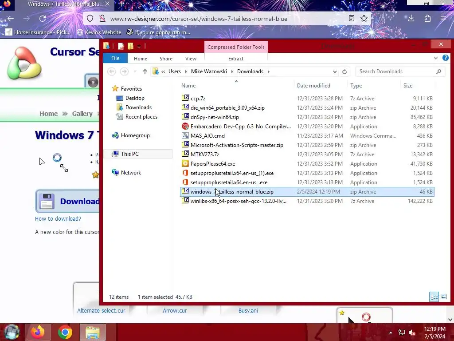454x341 pixels.
Task: Sort by Type column header
Action: pyautogui.click(x=356, y=86)
